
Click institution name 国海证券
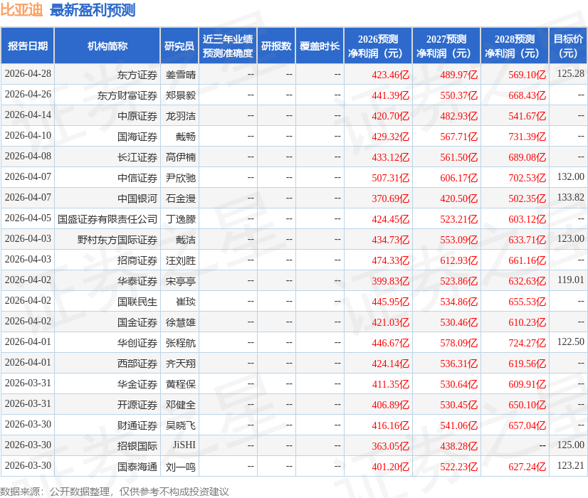[x=137, y=137]
